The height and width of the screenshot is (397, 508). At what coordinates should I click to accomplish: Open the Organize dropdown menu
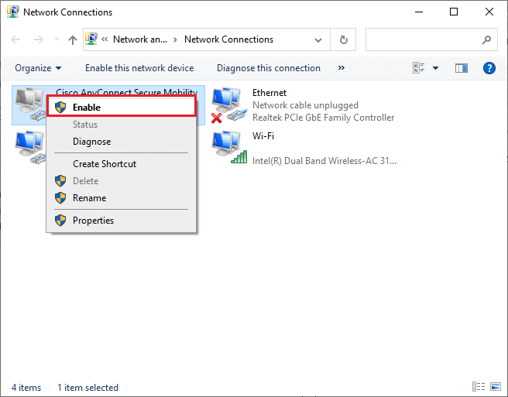pyautogui.click(x=38, y=68)
